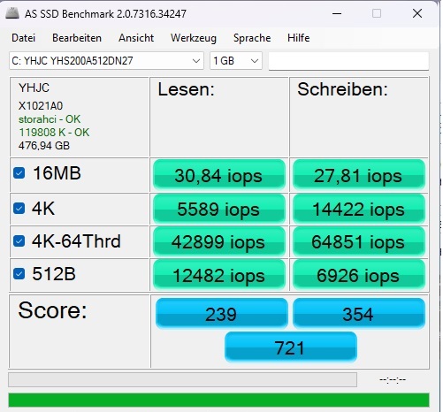Image resolution: width=443 pixels, height=412 pixels.
Task: Uncheck the 512B test checkbox
Action: pyautogui.click(x=19, y=274)
